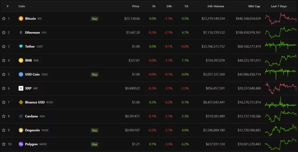Open BNB's 7-day sparkline chart
The width and height of the screenshot is (298, 152).
(x=281, y=60)
